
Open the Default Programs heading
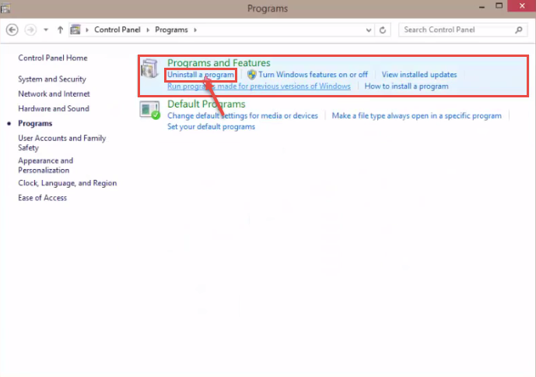click(206, 104)
